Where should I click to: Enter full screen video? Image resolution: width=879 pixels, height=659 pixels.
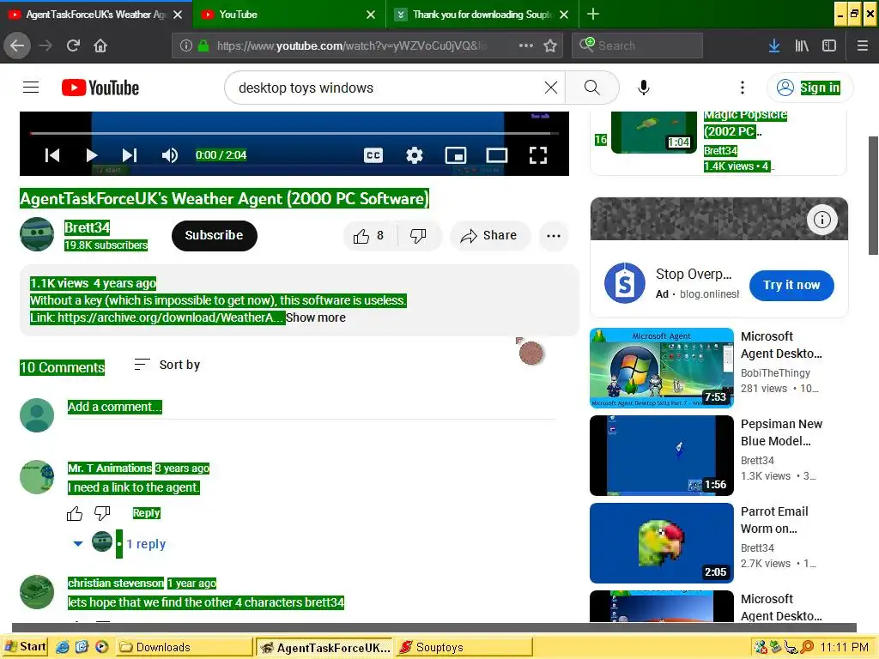[538, 155]
